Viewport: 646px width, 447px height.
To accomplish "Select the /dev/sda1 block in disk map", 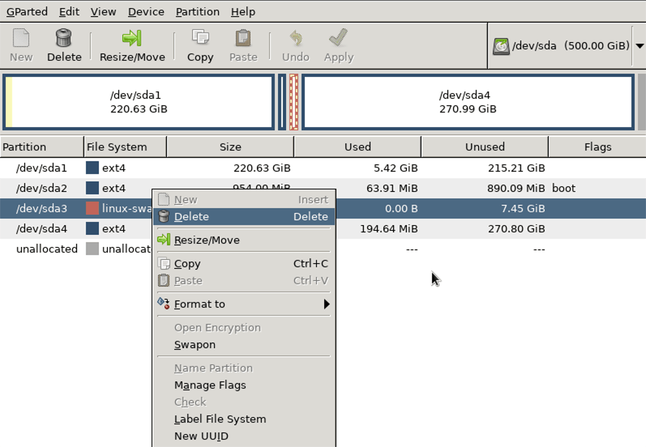I will pyautogui.click(x=138, y=102).
